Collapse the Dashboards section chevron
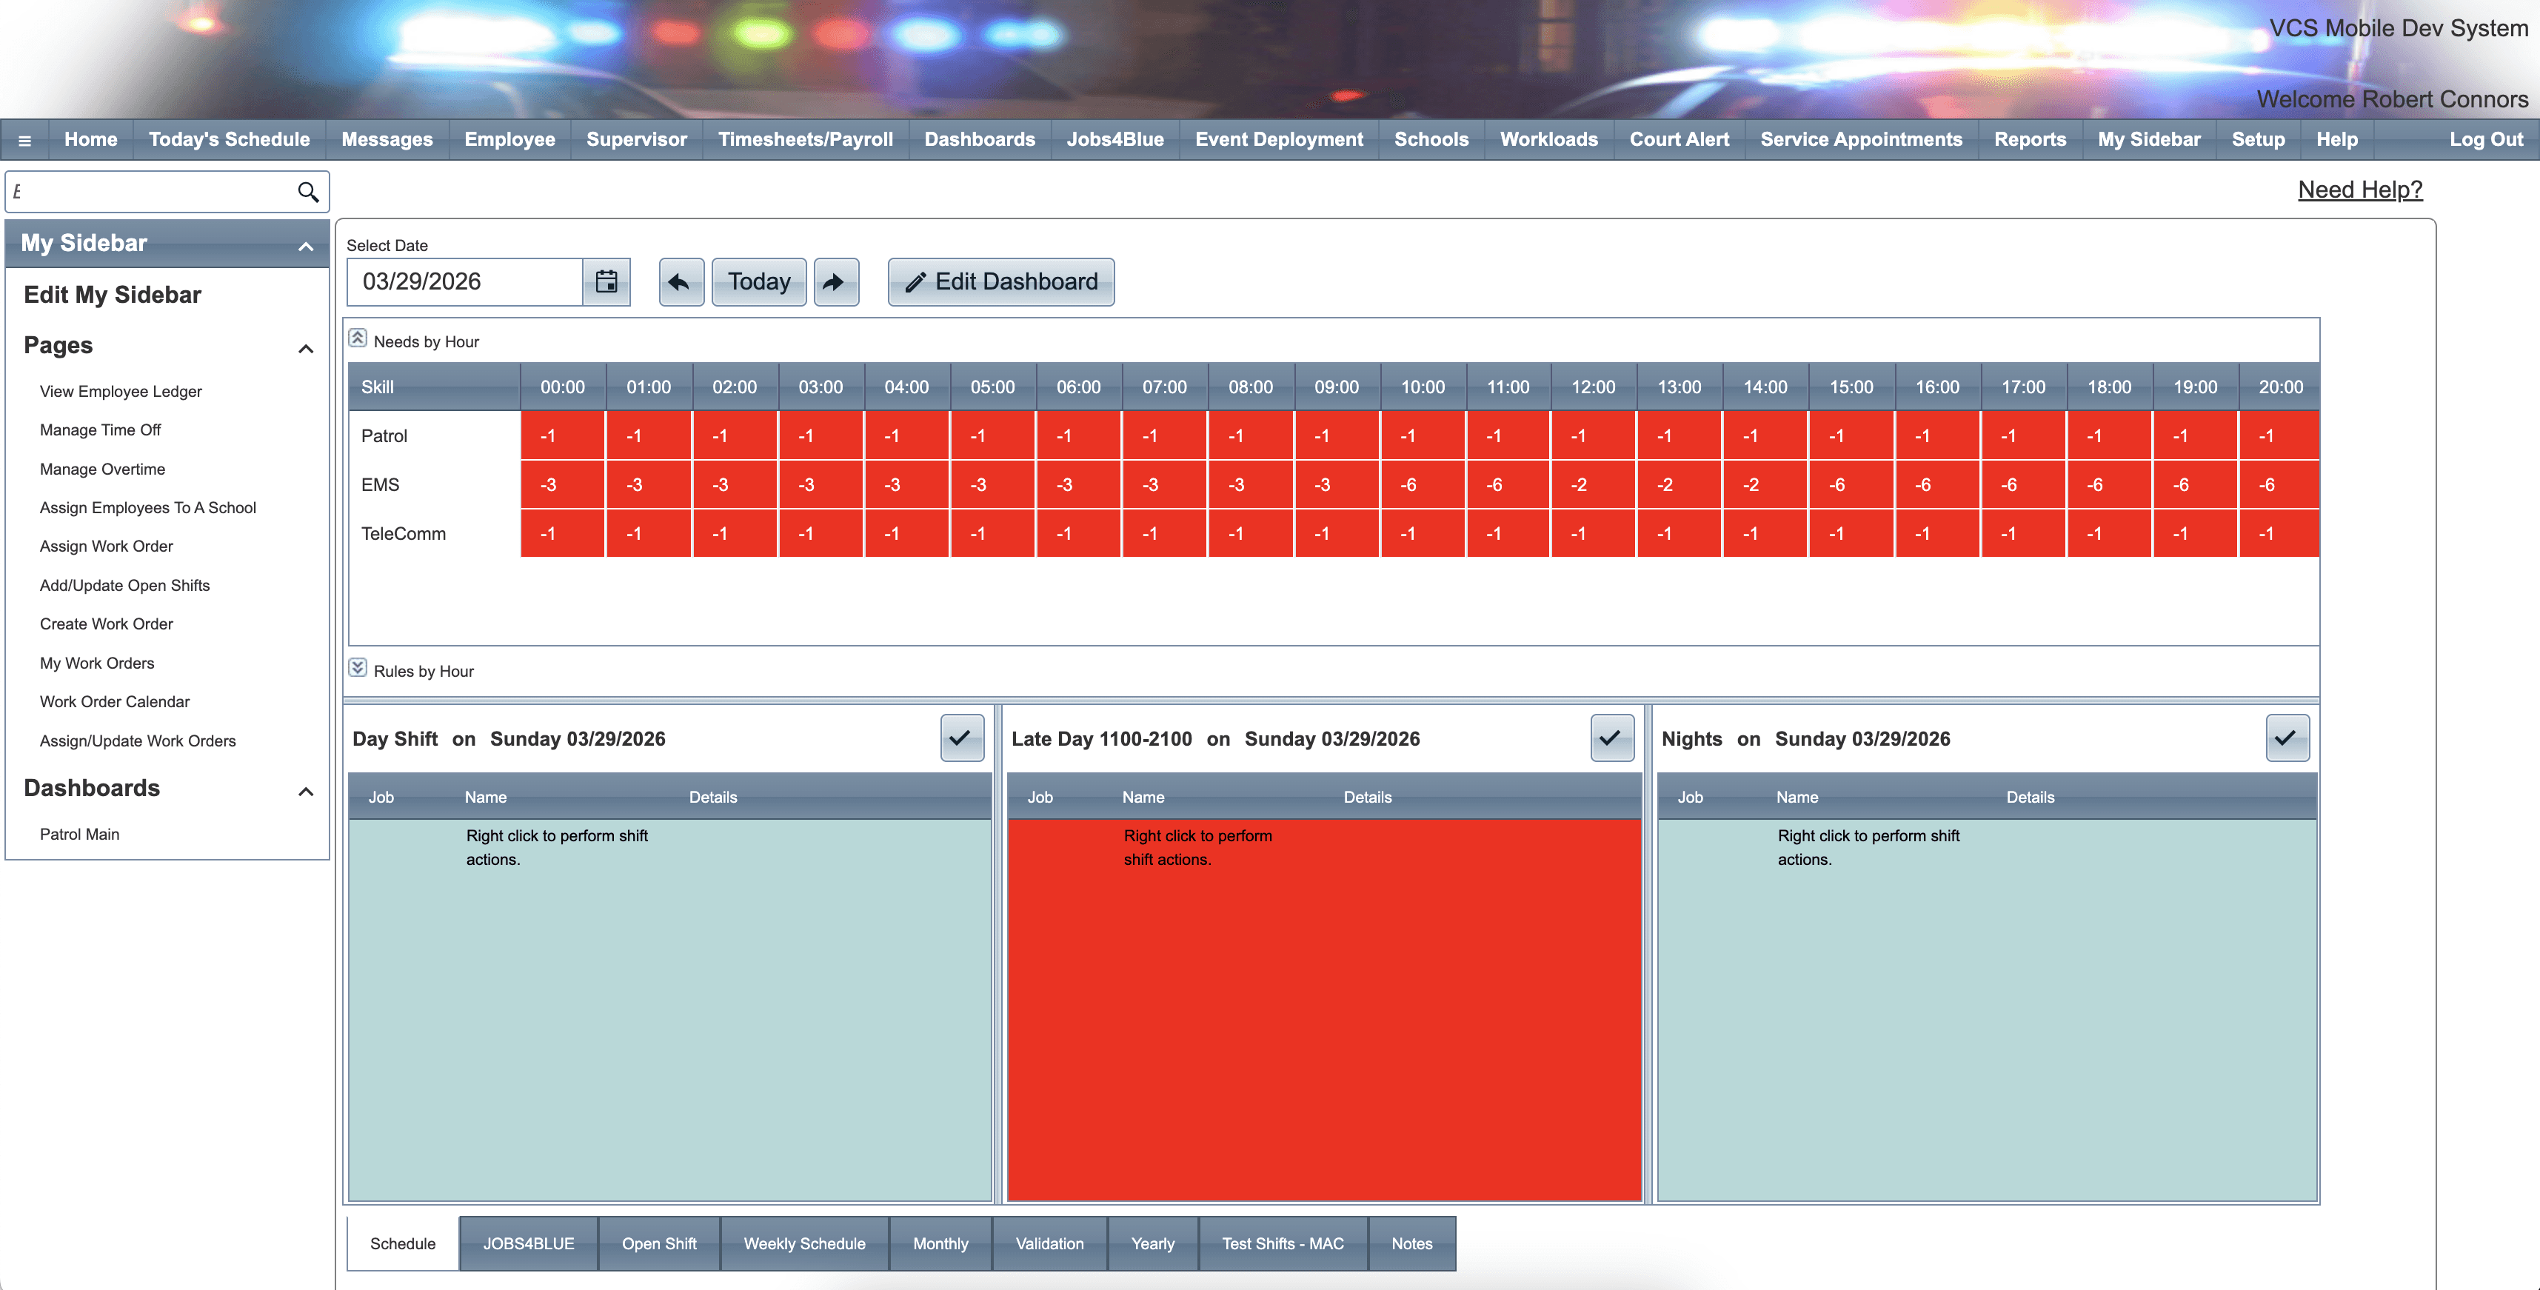The width and height of the screenshot is (2540, 1290). 306,791
